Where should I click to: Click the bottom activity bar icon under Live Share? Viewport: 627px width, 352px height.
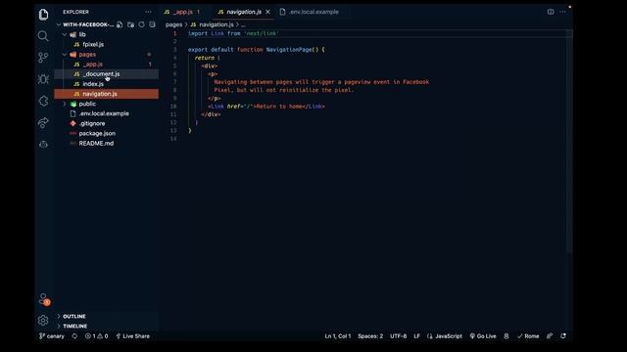(43, 144)
